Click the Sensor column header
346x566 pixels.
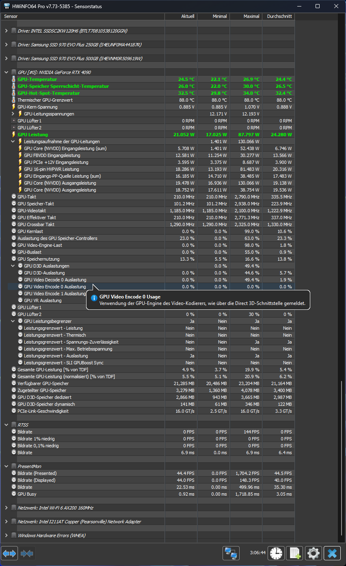[x=82, y=16]
